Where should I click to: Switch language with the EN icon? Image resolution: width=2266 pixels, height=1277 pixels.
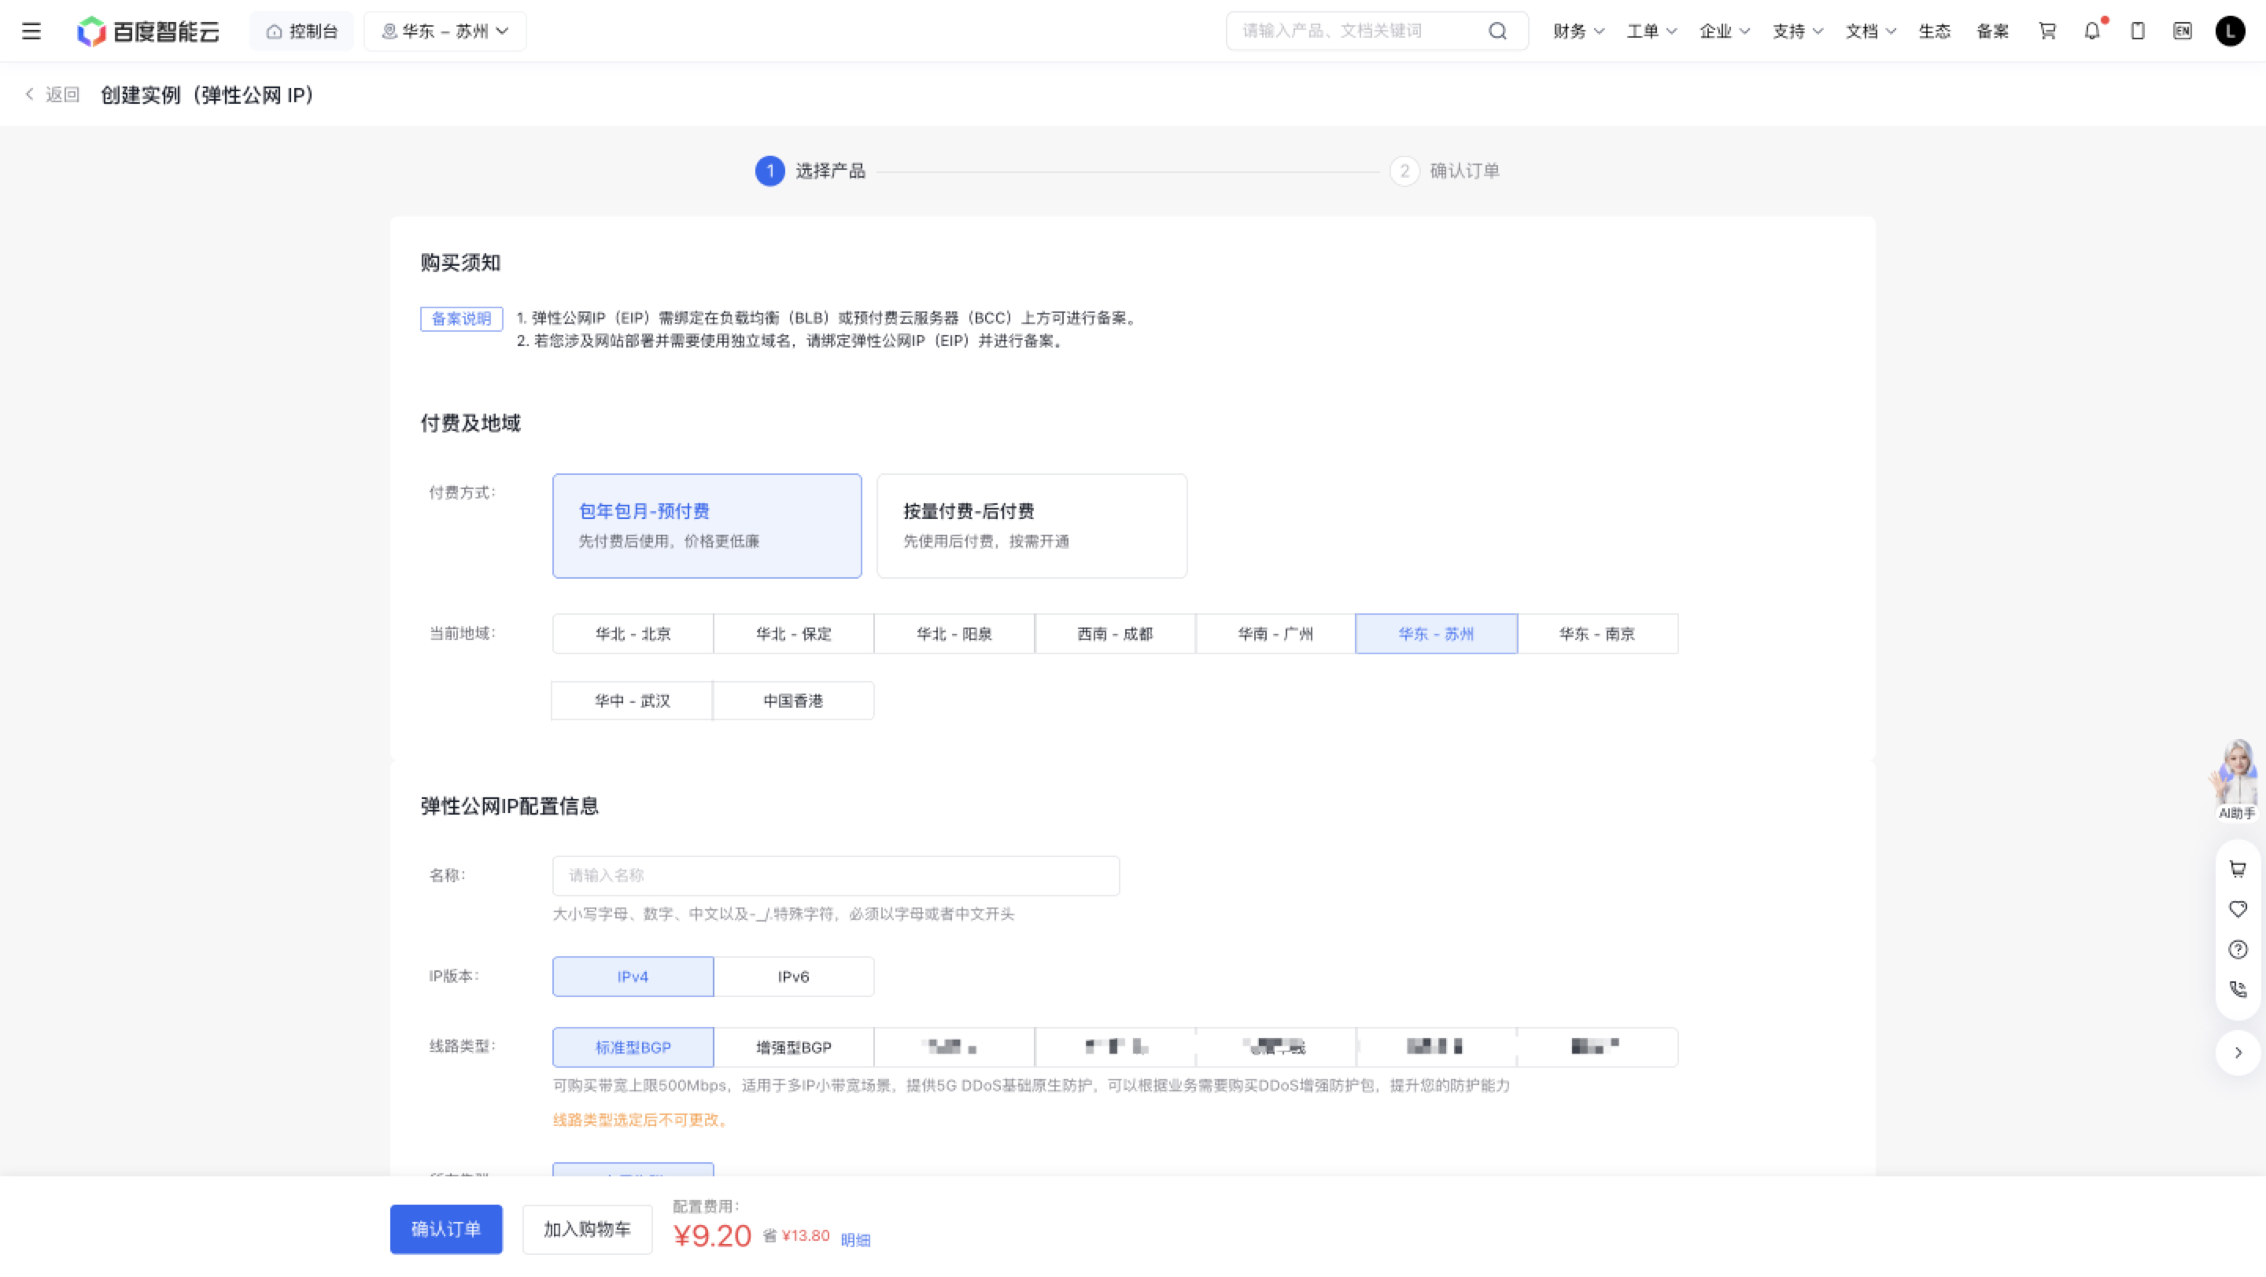click(x=2183, y=31)
